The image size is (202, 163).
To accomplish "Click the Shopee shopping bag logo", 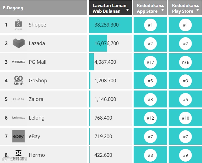I will [18, 25].
